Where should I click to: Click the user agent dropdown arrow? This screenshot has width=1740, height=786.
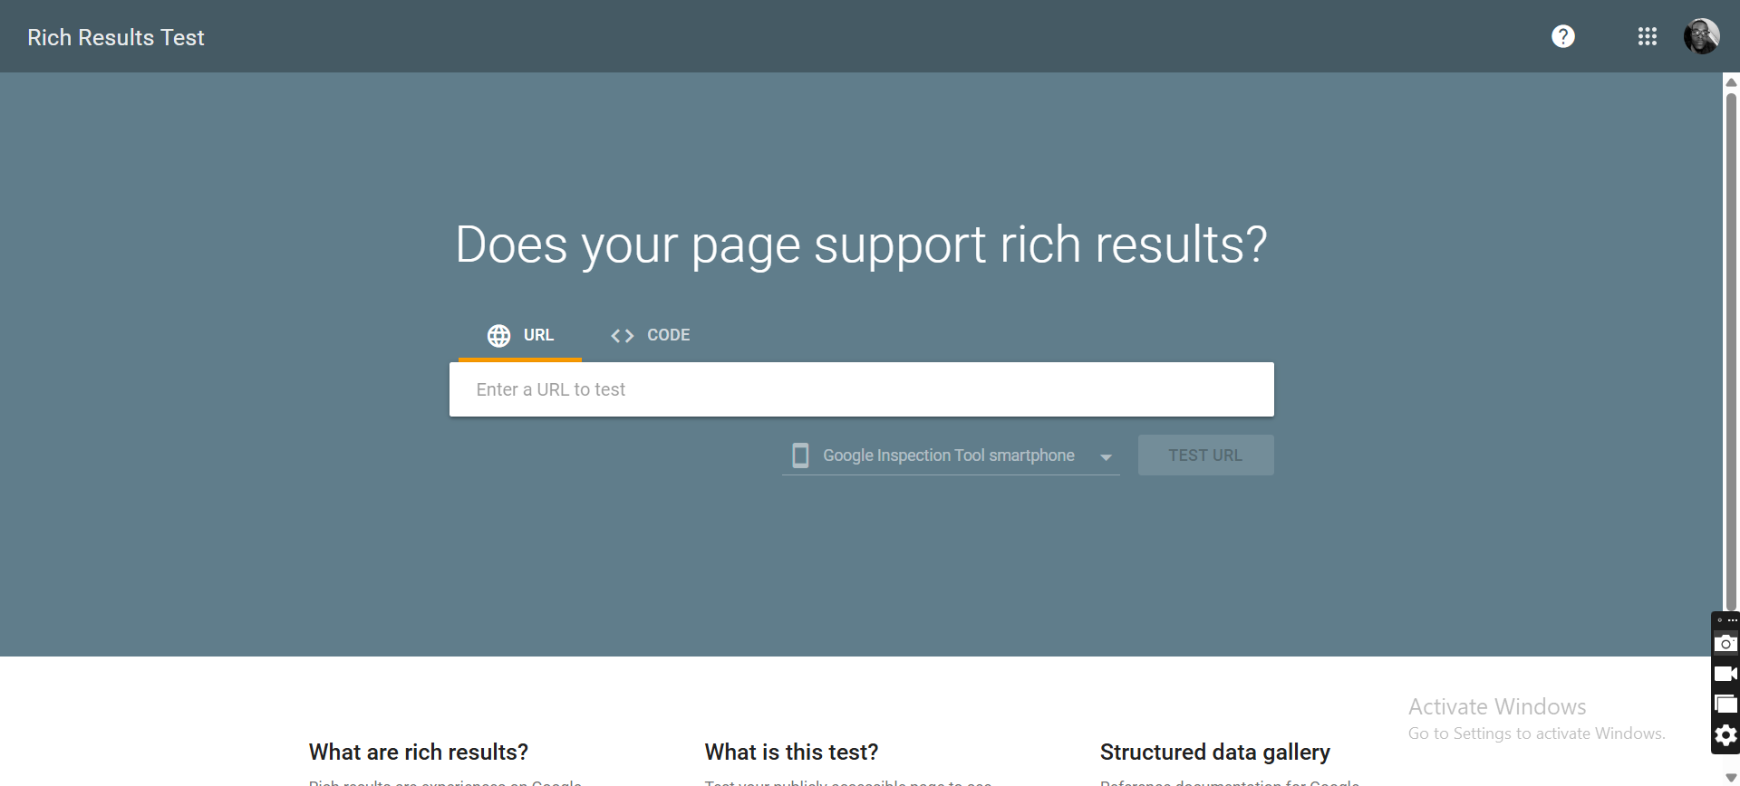point(1106,457)
